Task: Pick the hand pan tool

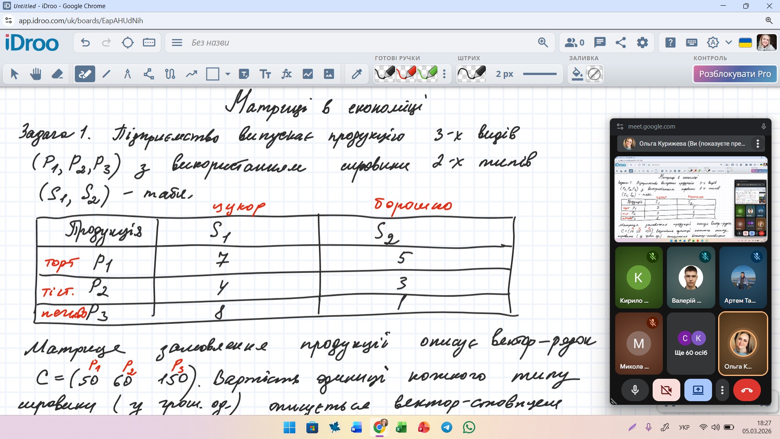Action: (x=35, y=74)
